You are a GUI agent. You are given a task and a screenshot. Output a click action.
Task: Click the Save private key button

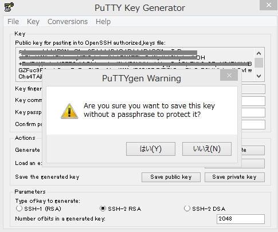(x=234, y=177)
